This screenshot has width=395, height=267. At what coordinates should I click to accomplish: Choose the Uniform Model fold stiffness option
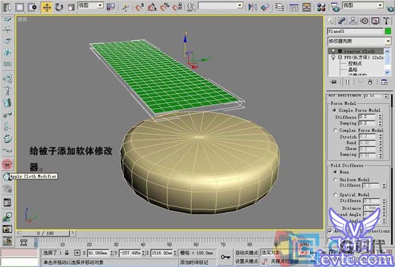coord(335,180)
